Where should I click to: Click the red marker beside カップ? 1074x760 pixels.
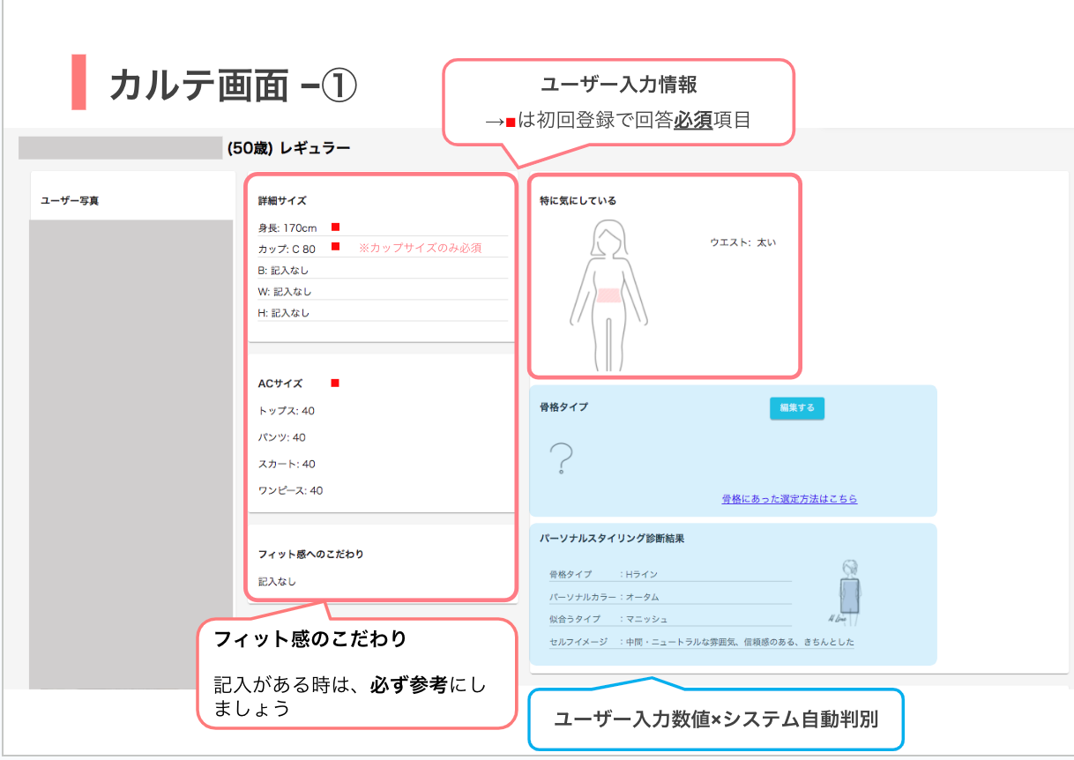(x=335, y=247)
